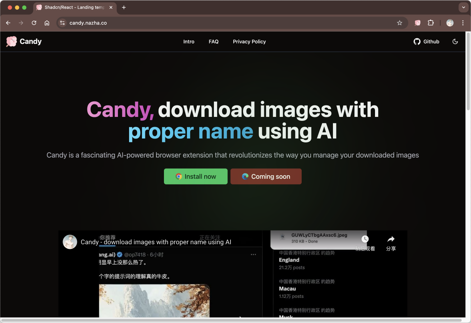Open the Extensions puzzle icon
The width and height of the screenshot is (471, 323).
coord(431,23)
